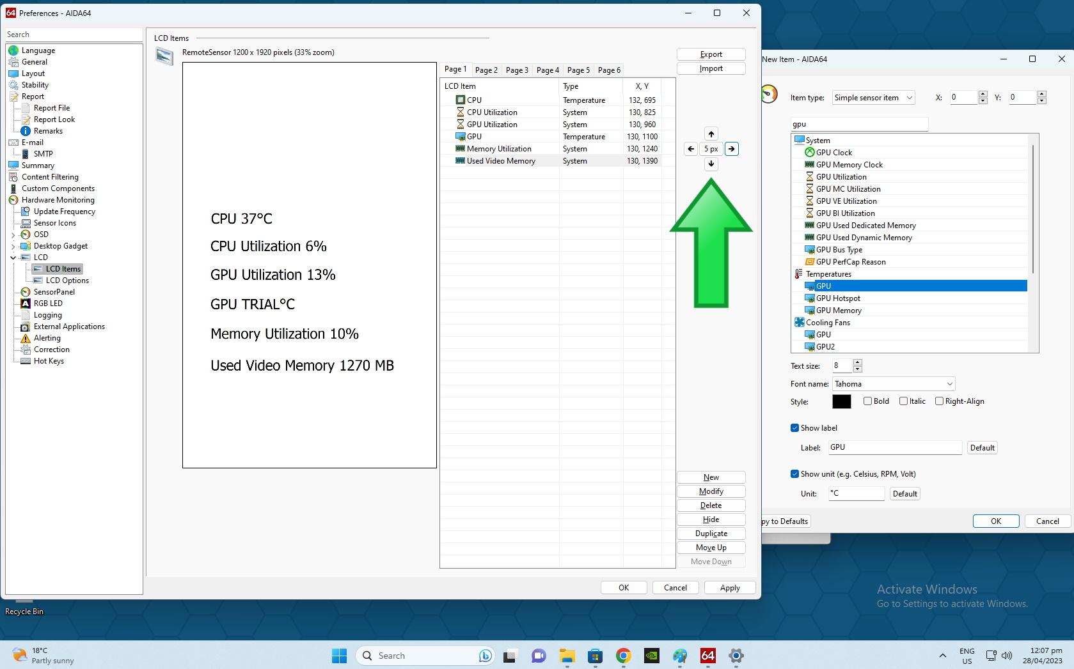
Task: Click the Cooling Fans category icon
Action: click(800, 323)
